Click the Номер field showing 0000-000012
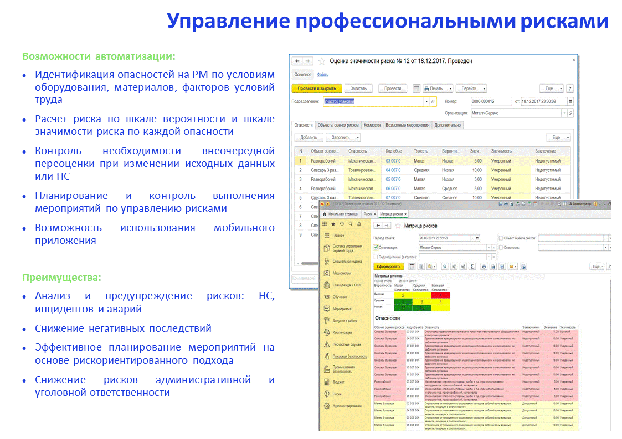 point(491,101)
